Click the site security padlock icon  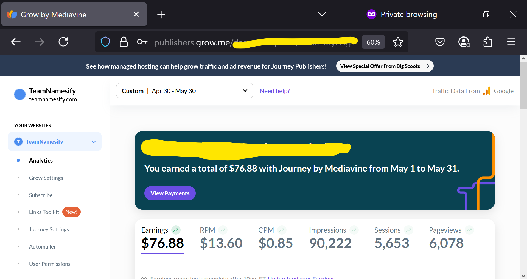(x=124, y=42)
